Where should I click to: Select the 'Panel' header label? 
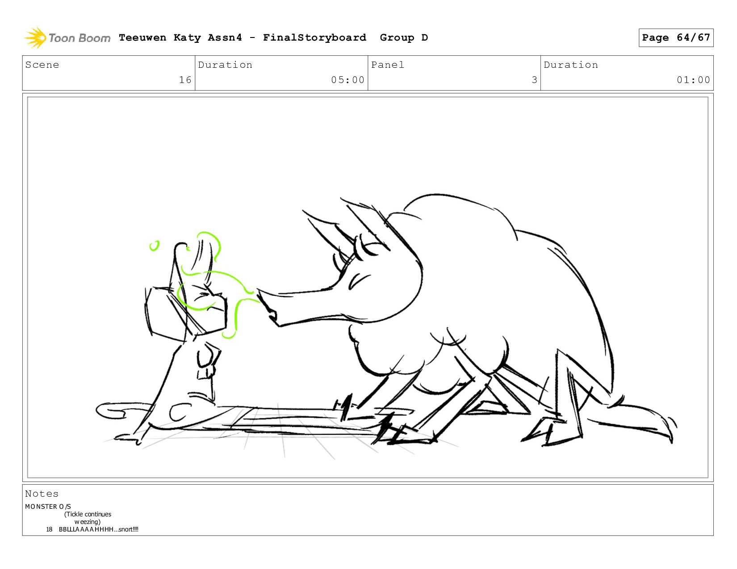388,65
